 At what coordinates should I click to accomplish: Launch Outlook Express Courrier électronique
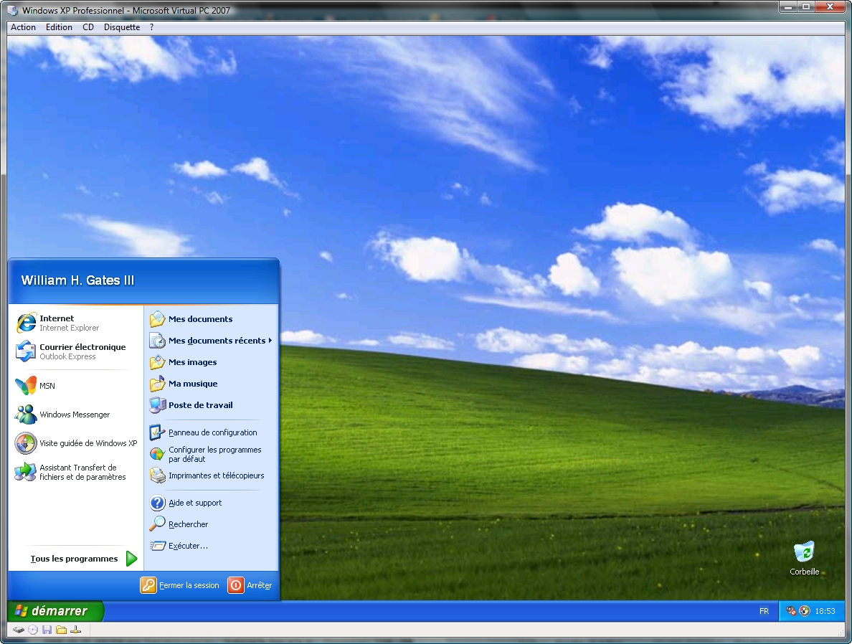[75, 351]
